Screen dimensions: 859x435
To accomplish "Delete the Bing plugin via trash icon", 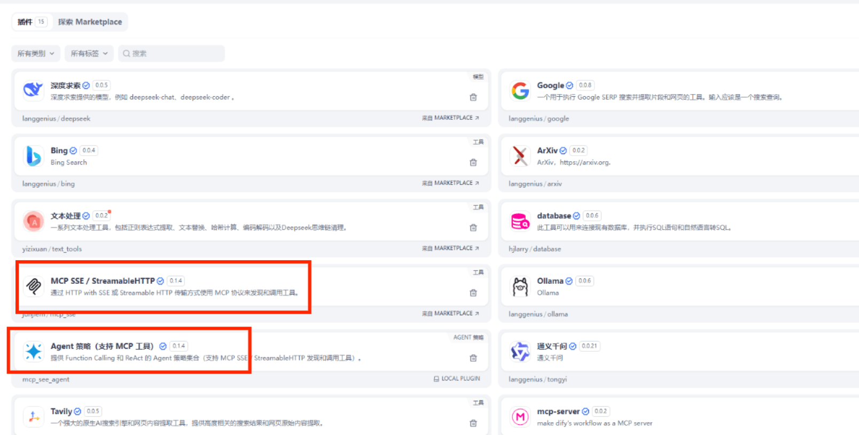I will pyautogui.click(x=473, y=162).
